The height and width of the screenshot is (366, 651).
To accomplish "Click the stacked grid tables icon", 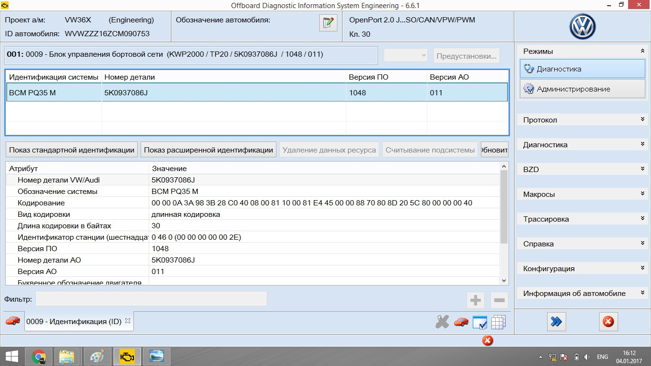I will pyautogui.click(x=498, y=322).
